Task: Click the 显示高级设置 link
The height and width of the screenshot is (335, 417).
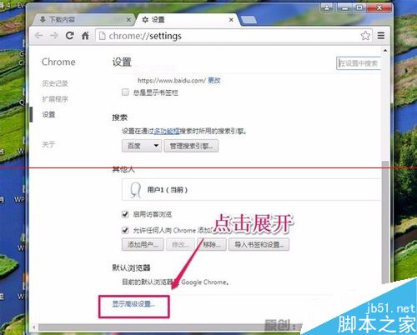Action: pyautogui.click(x=133, y=304)
